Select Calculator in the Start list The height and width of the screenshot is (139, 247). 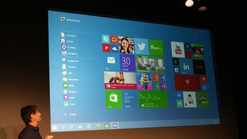pyautogui.click(x=69, y=67)
